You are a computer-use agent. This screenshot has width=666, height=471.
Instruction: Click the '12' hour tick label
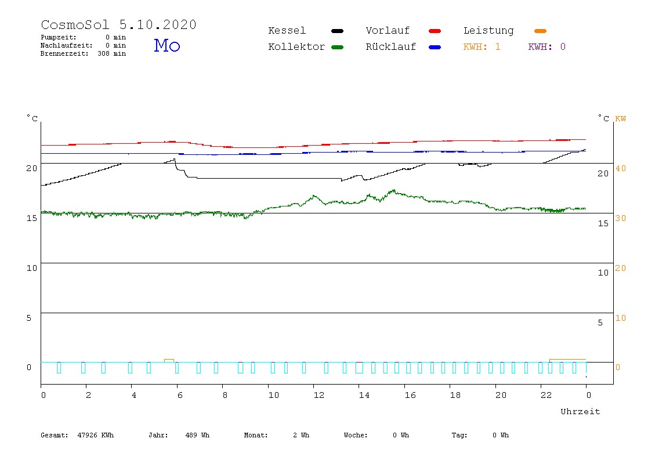coord(319,396)
